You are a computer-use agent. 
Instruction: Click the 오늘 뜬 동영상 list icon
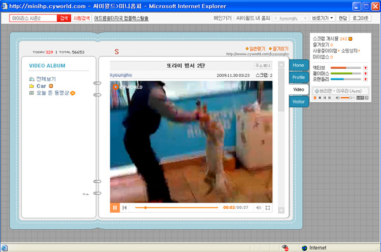coord(32,93)
